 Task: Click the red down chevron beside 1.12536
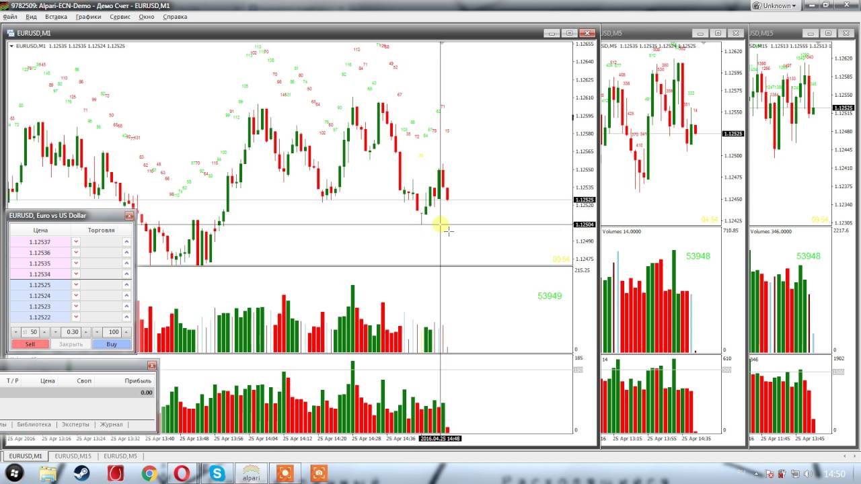click(76, 252)
